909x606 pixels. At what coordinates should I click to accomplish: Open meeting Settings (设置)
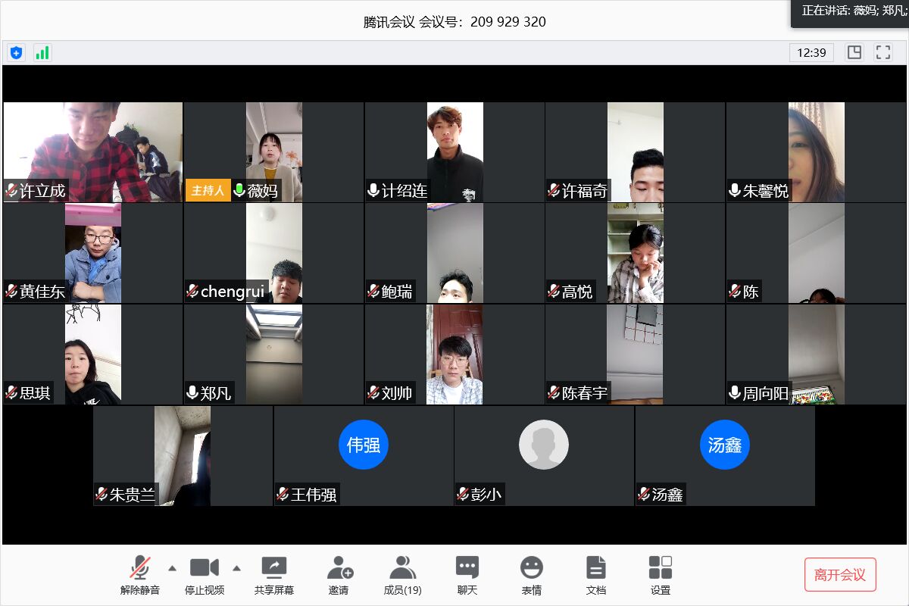660,575
